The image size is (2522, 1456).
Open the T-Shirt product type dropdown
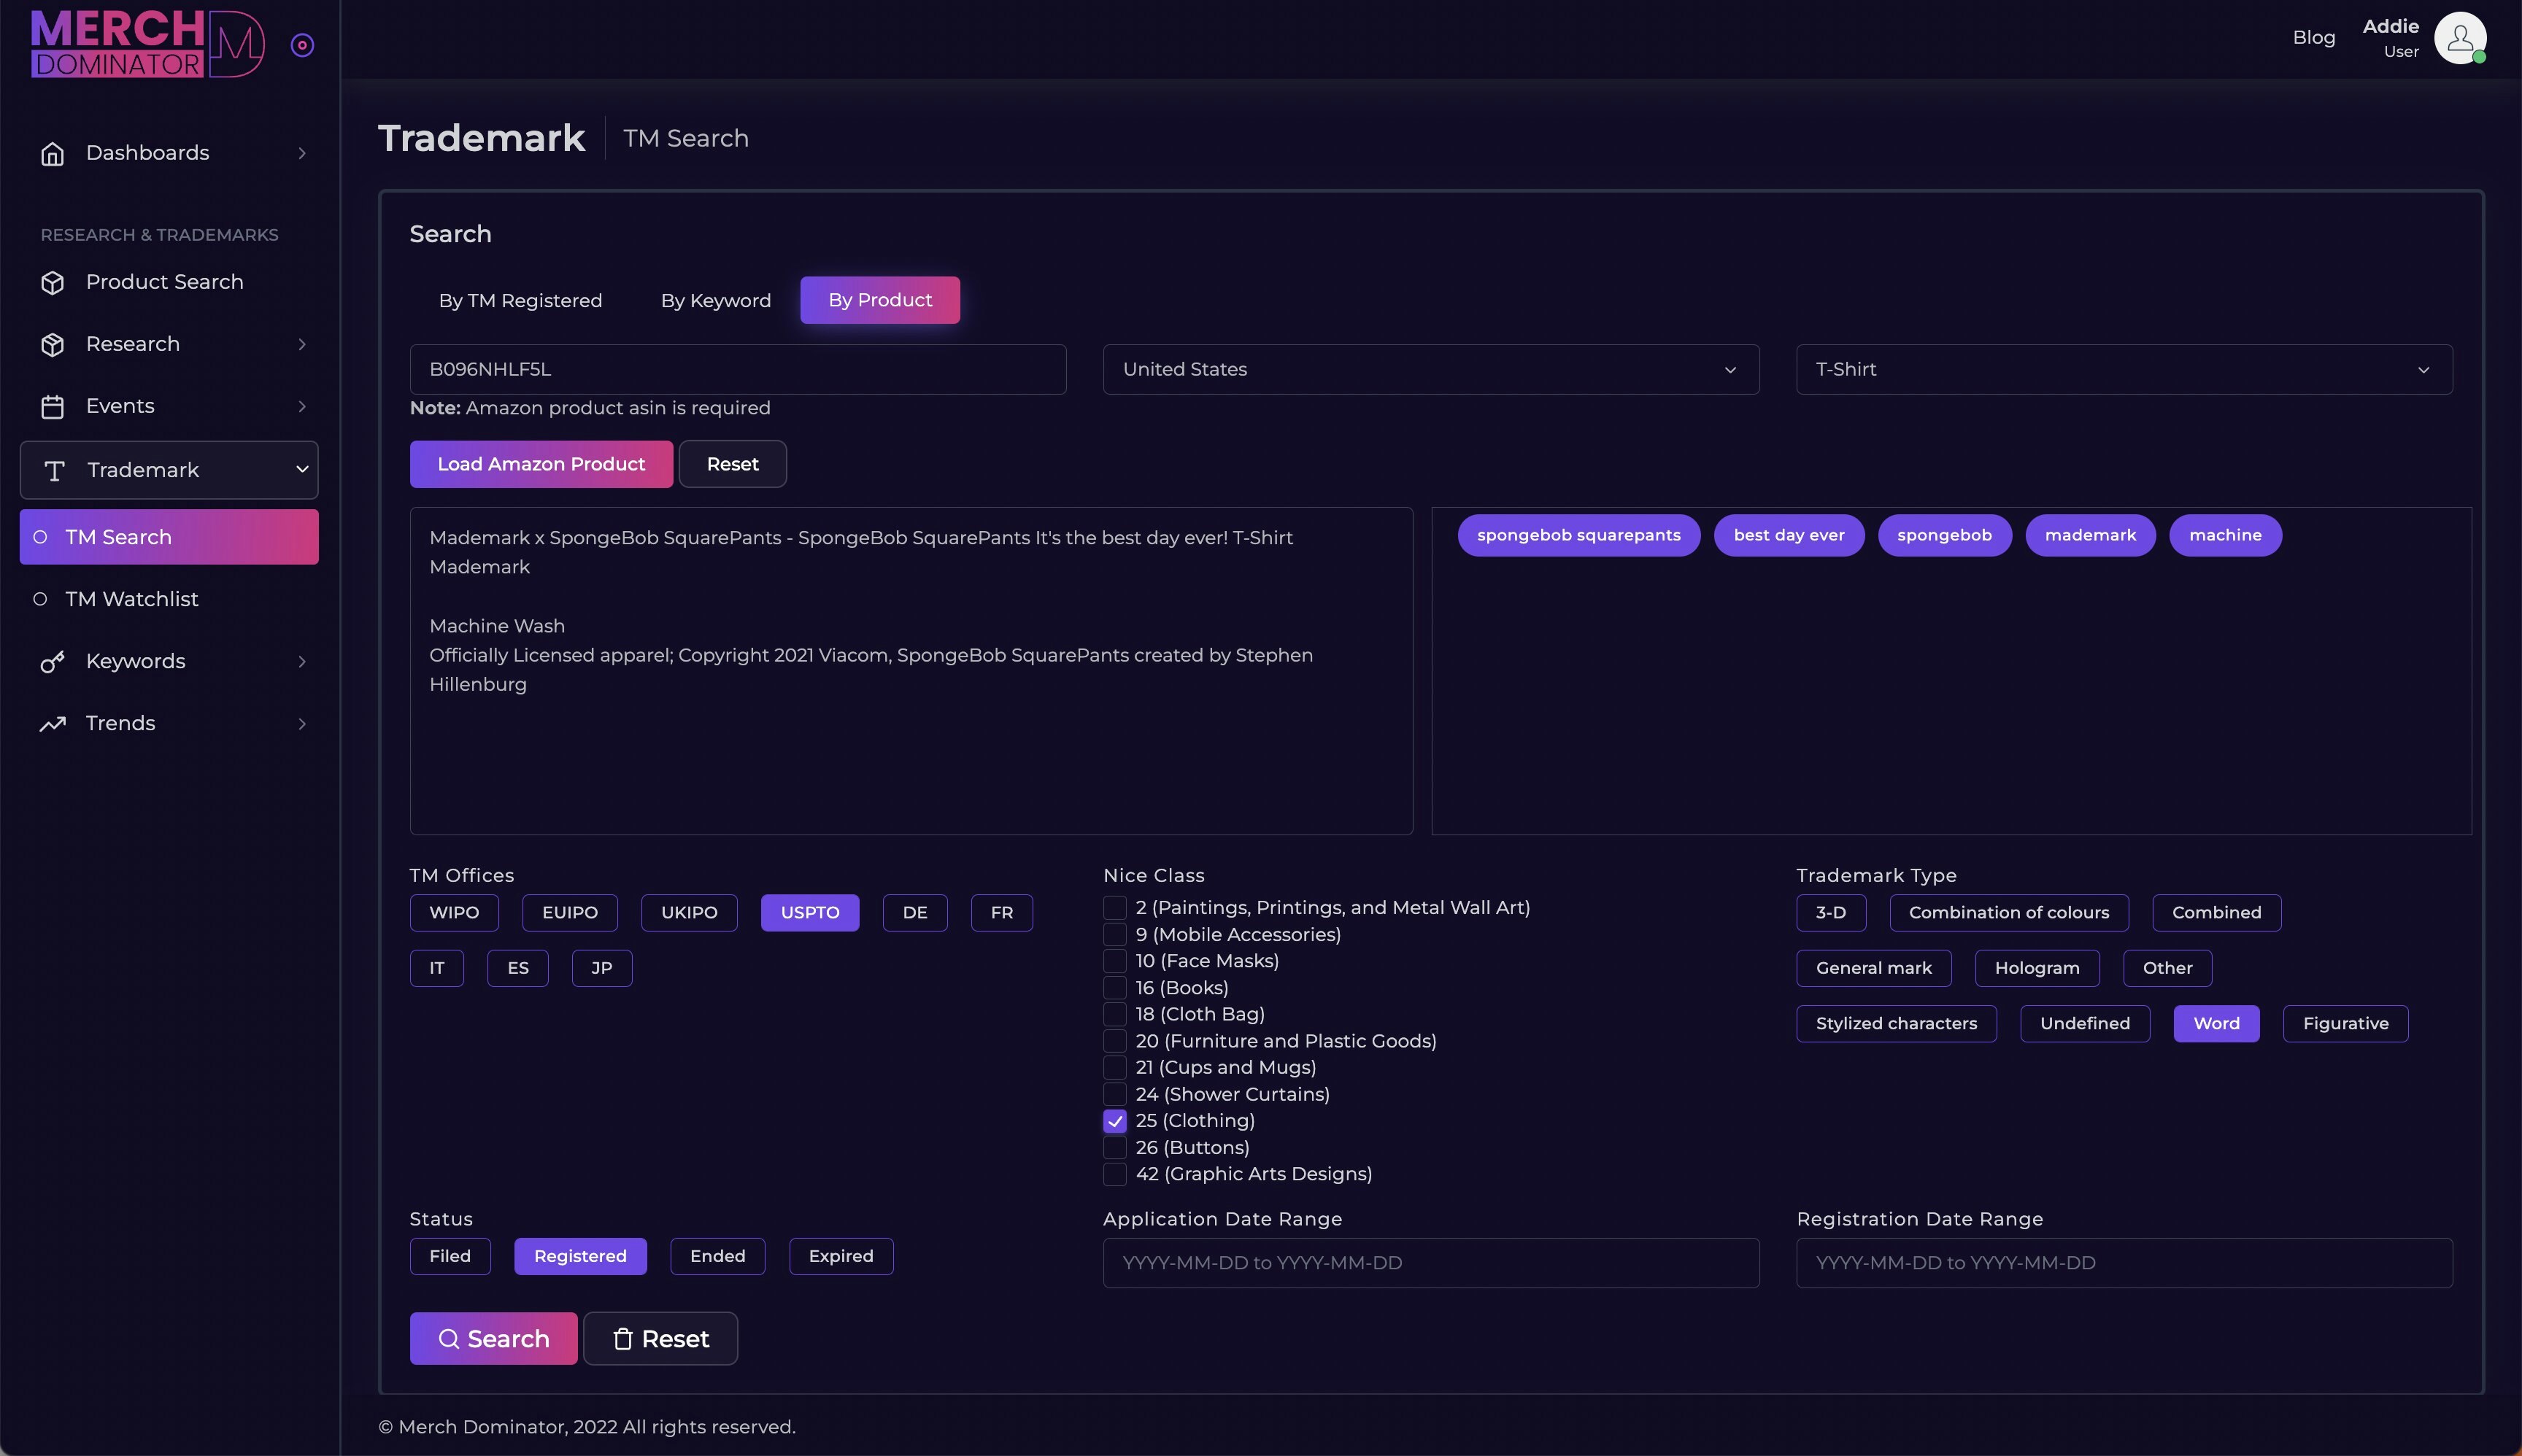coord(2124,369)
